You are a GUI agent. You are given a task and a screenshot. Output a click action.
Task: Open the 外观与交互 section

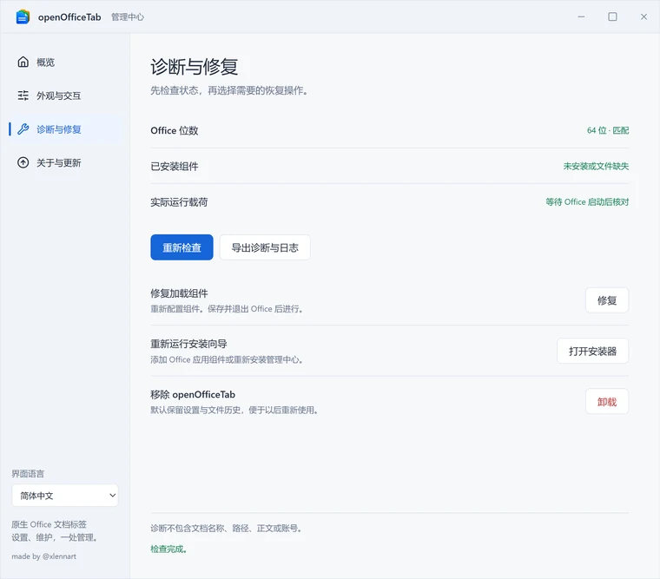(x=65, y=96)
